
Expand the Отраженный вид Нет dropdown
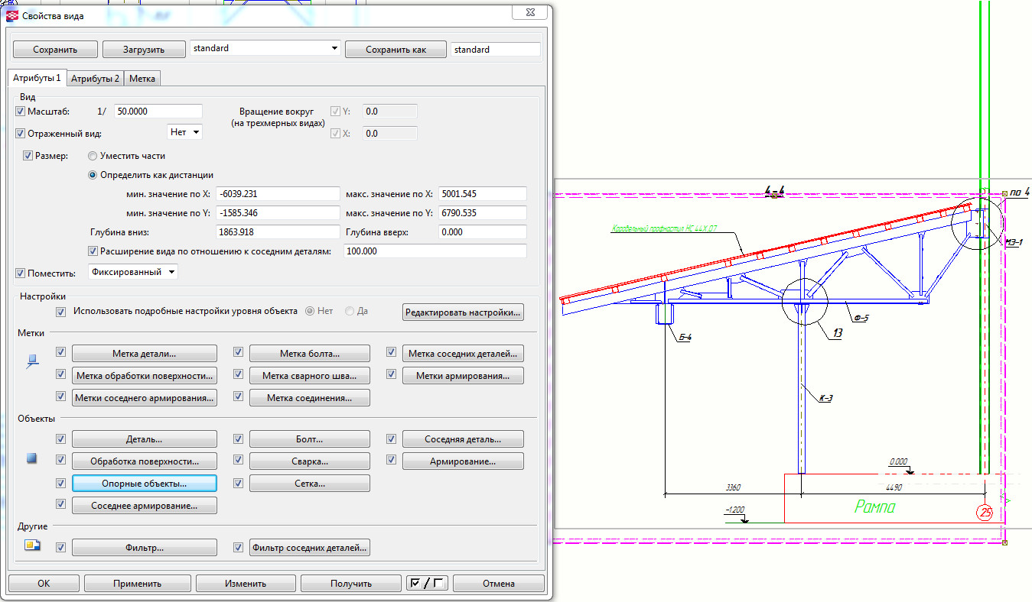coord(185,132)
